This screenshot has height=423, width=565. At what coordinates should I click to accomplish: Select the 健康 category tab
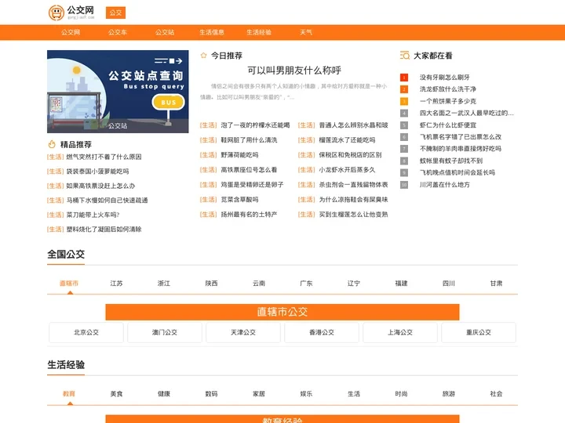pos(163,394)
